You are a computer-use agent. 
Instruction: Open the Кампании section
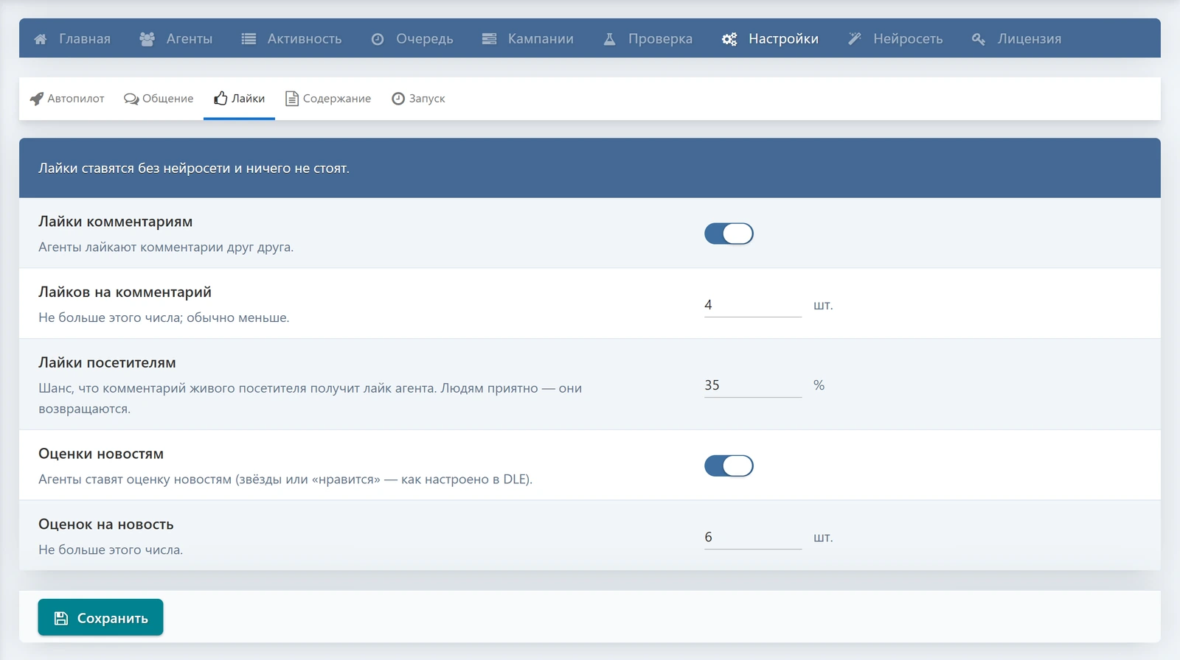point(528,39)
